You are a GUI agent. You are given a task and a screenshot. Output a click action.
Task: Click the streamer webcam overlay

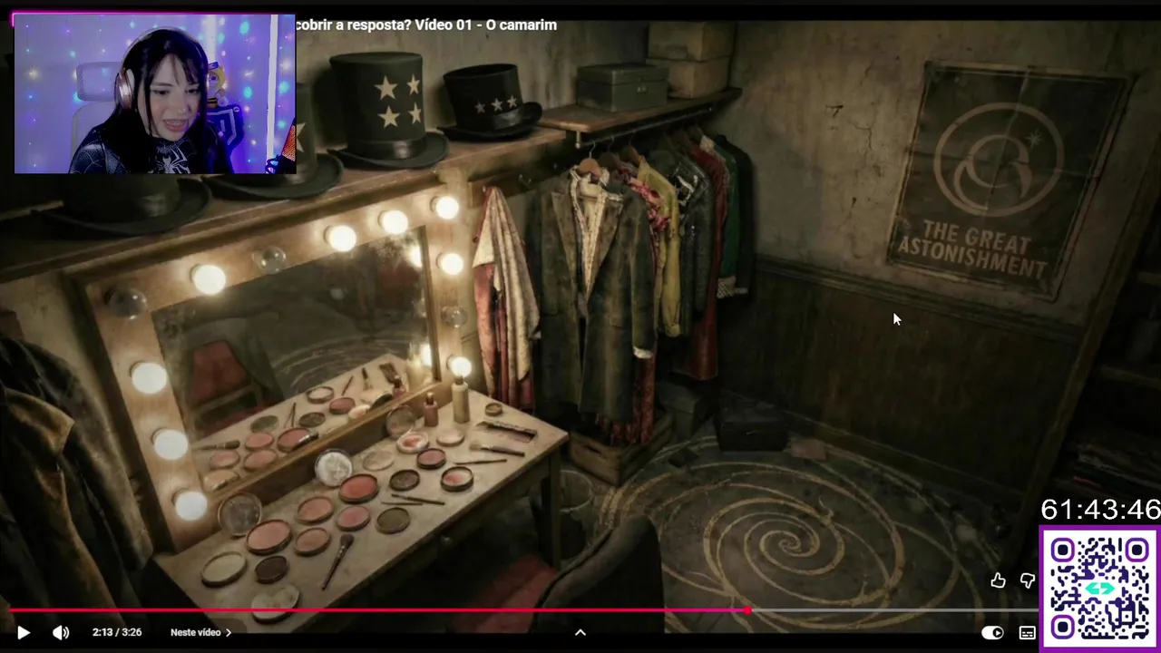[x=155, y=93]
